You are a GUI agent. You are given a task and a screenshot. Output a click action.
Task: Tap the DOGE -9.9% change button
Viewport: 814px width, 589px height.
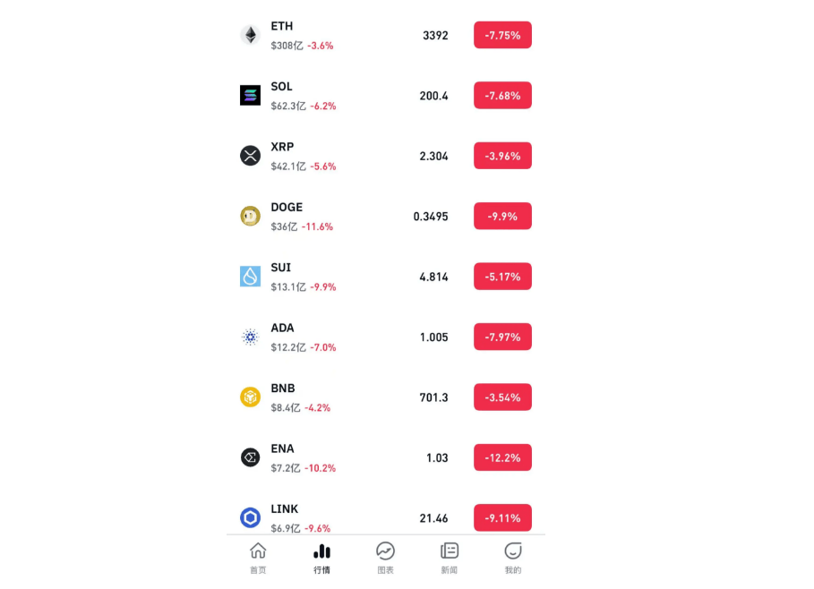coord(502,216)
